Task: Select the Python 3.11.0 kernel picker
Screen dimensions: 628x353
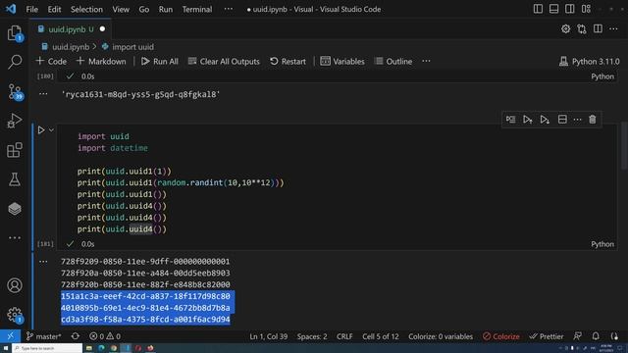Action: 589,61
